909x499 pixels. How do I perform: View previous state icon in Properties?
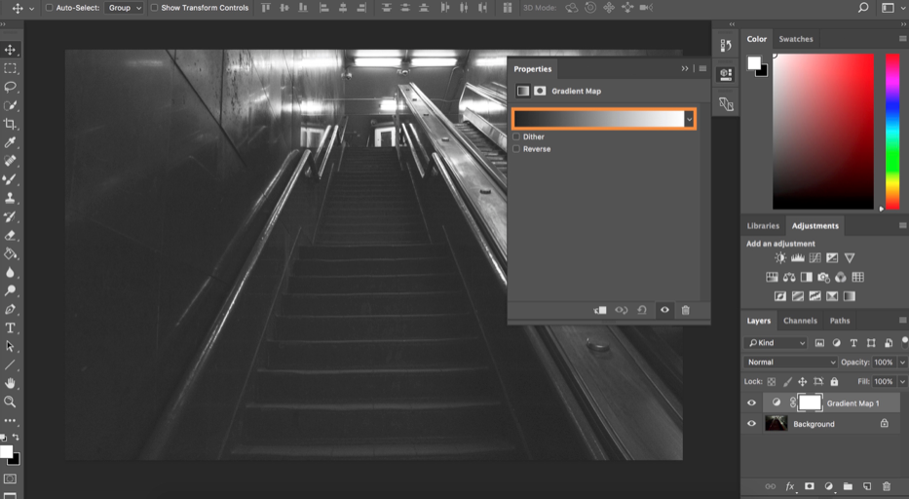(621, 310)
